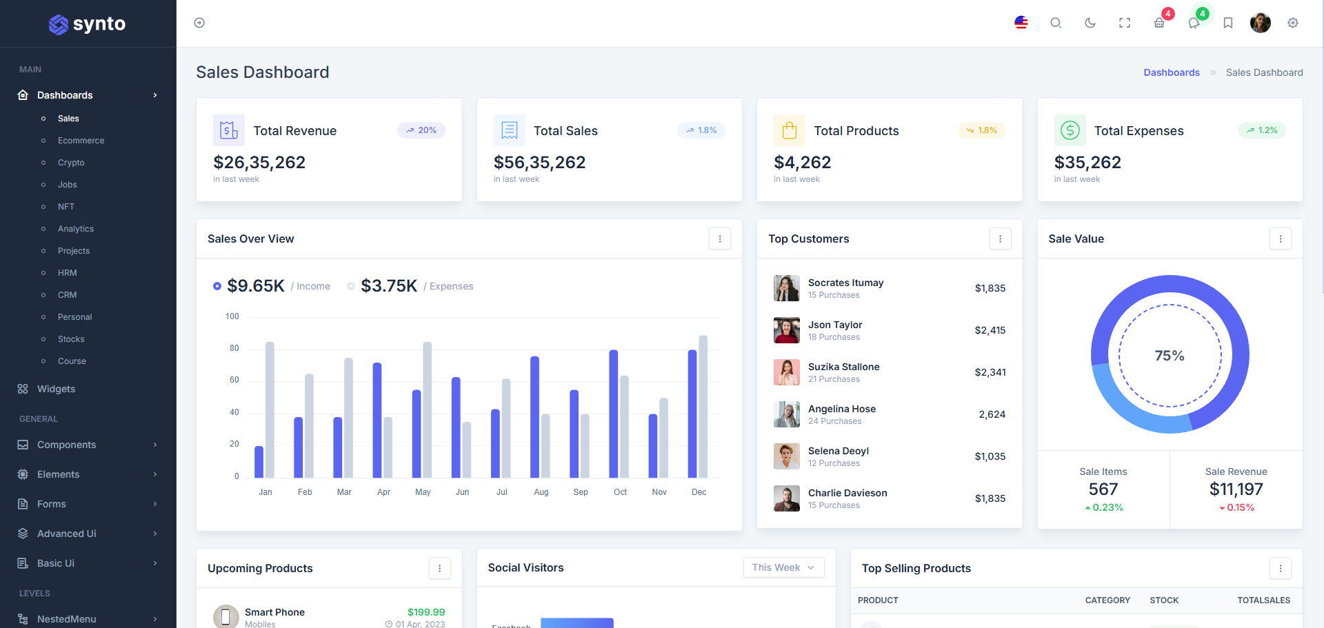Click customer name Json Taylor

click(835, 325)
